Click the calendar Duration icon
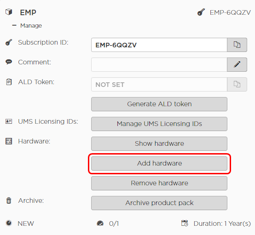This screenshot has height=235, width=255. [x=185, y=223]
